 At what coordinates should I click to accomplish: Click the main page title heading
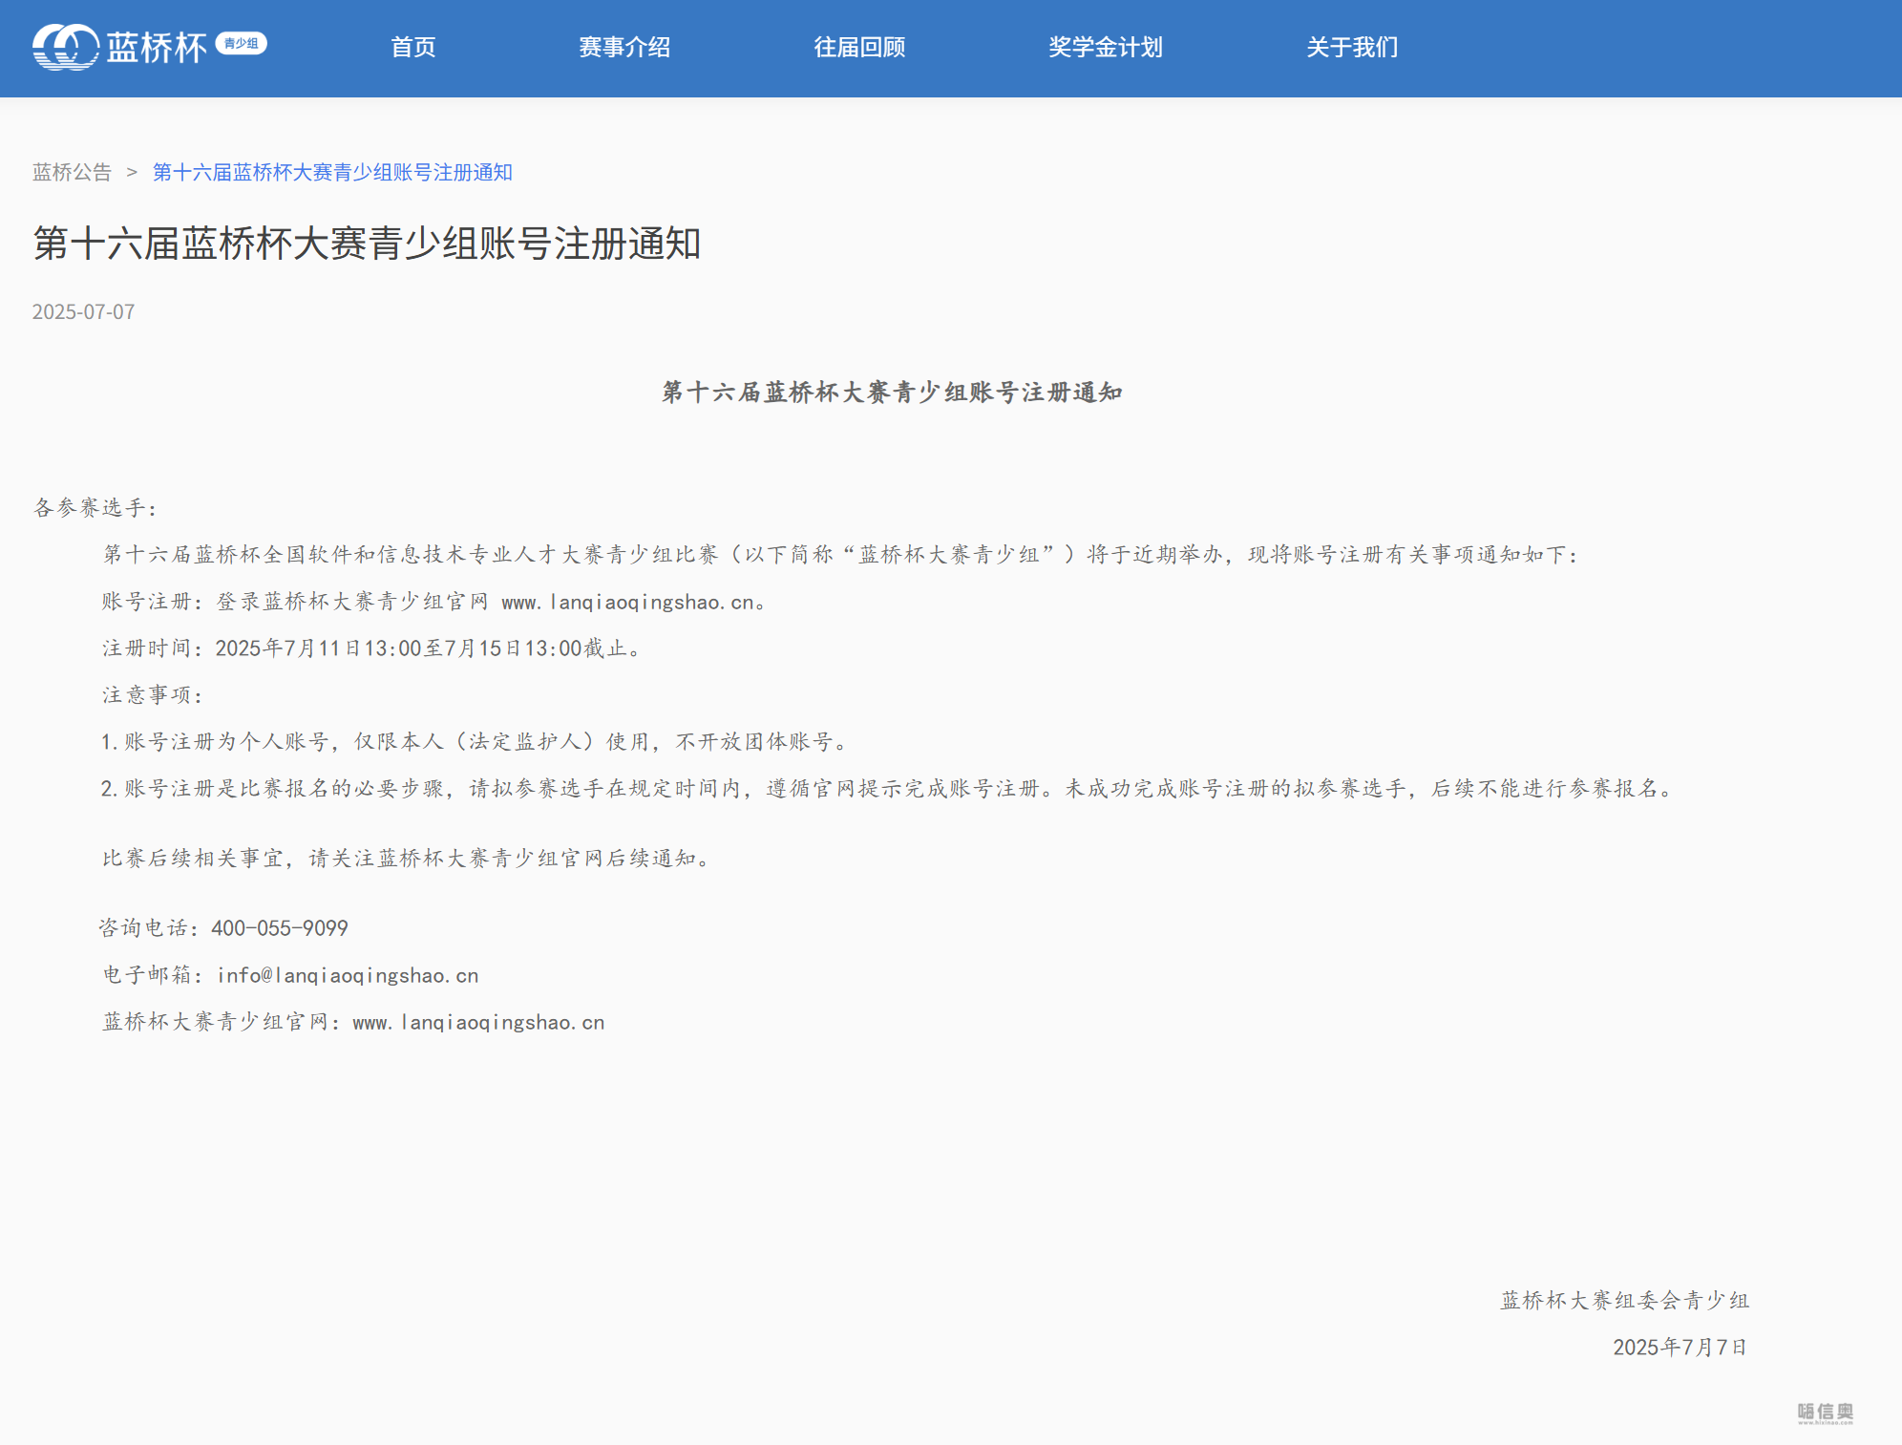[x=367, y=244]
